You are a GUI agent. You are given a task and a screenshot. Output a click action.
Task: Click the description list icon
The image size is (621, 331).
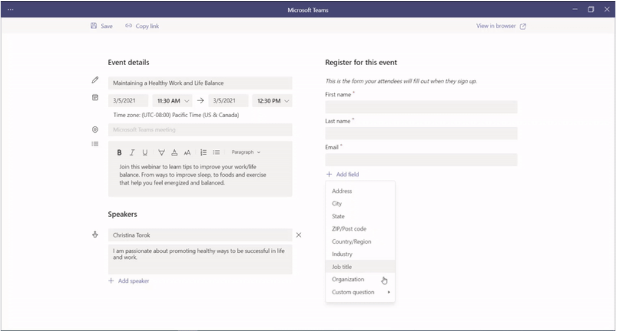coord(95,144)
